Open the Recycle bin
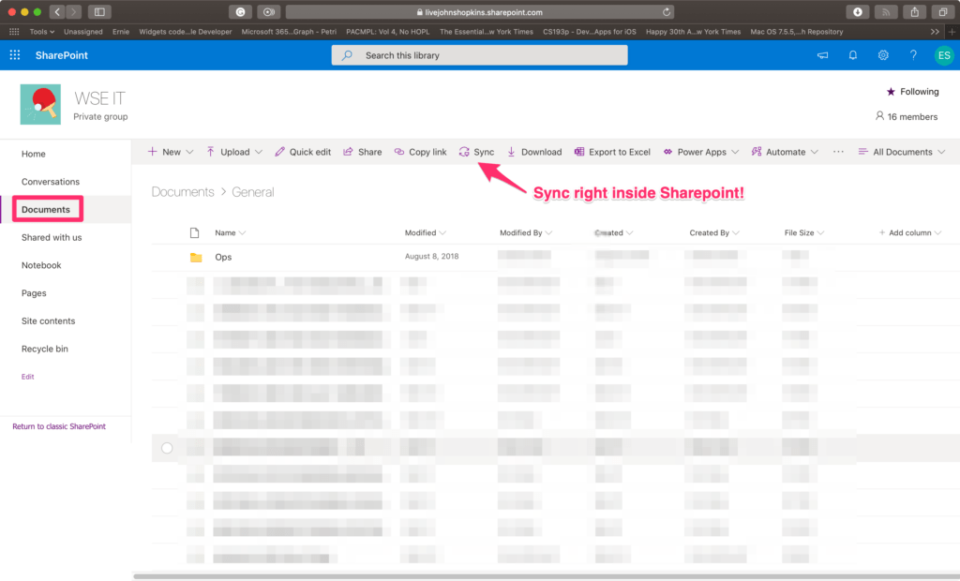Screen dimensions: 960x581 tap(45, 349)
